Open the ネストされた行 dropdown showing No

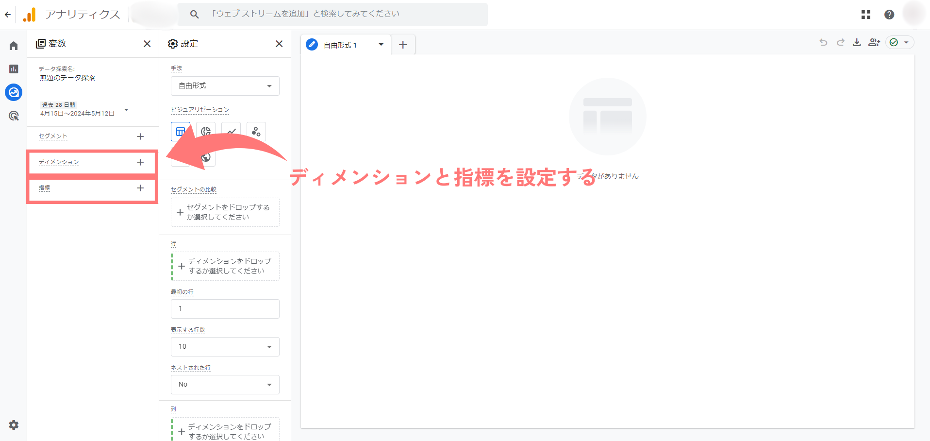click(225, 385)
